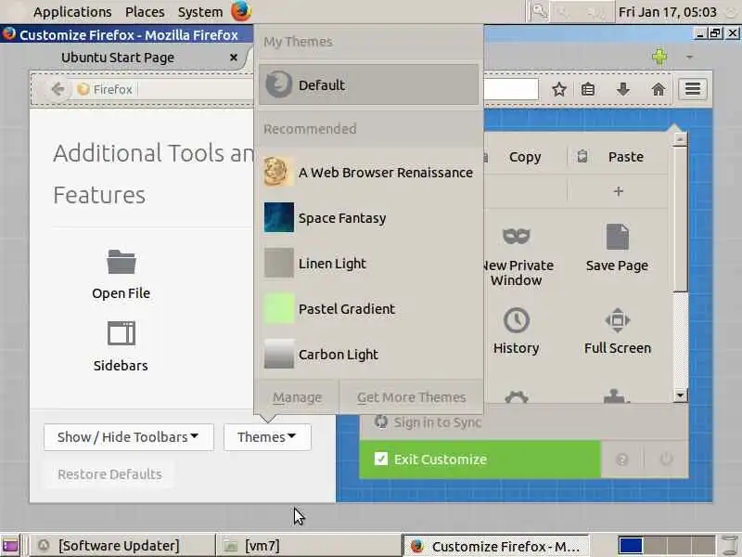Click the clock Fri Jan 17, 05:03
Screen dimensions: 742x557
click(667, 12)
